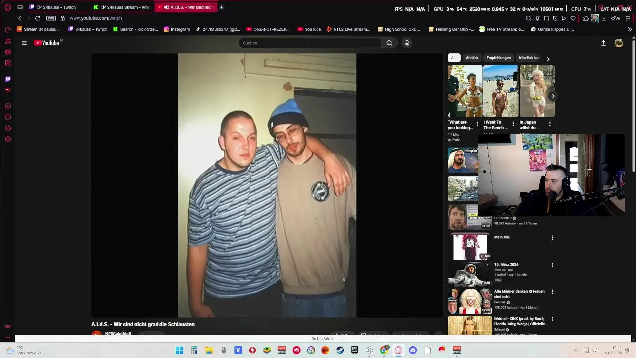Open Opera easy setup sliders icon

point(628,18)
